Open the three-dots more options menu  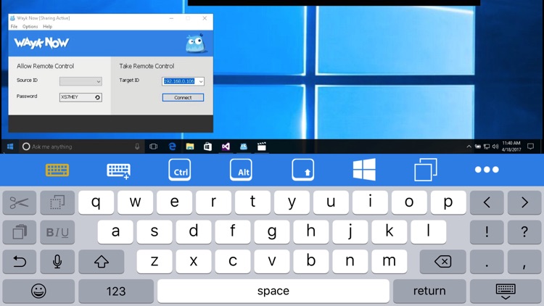[487, 170]
